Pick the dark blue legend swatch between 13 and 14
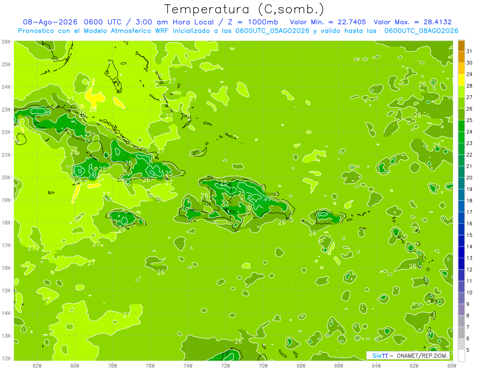Screen dimensions: 480x371 (x=461, y=252)
